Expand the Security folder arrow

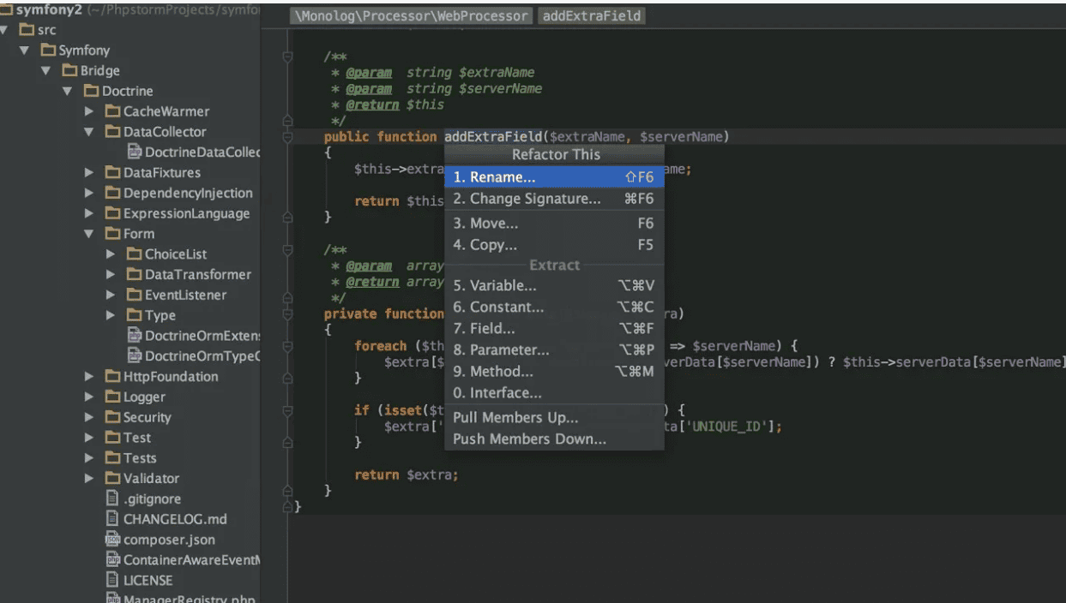89,418
